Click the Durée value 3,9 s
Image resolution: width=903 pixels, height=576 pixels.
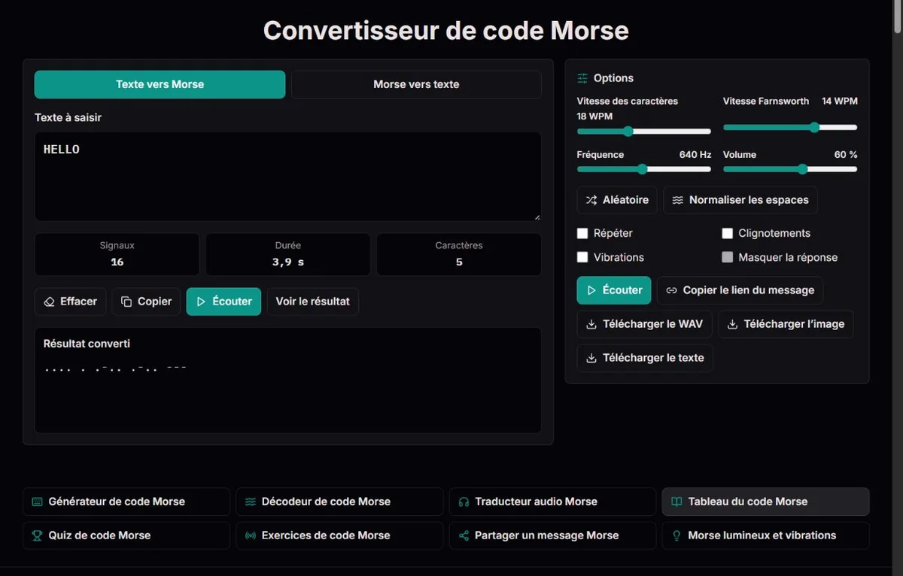click(x=287, y=262)
